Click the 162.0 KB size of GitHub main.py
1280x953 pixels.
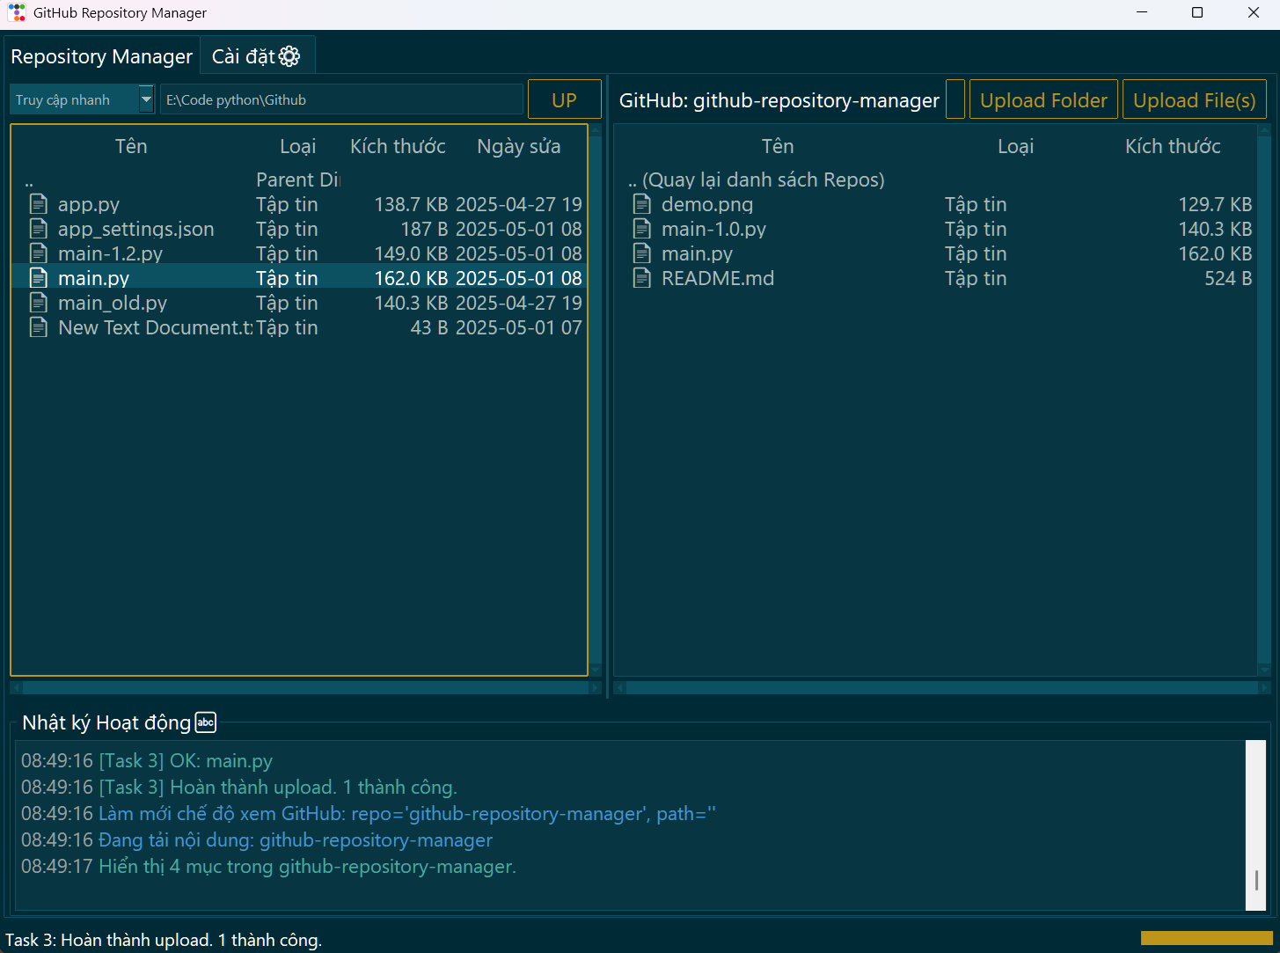click(x=1215, y=253)
